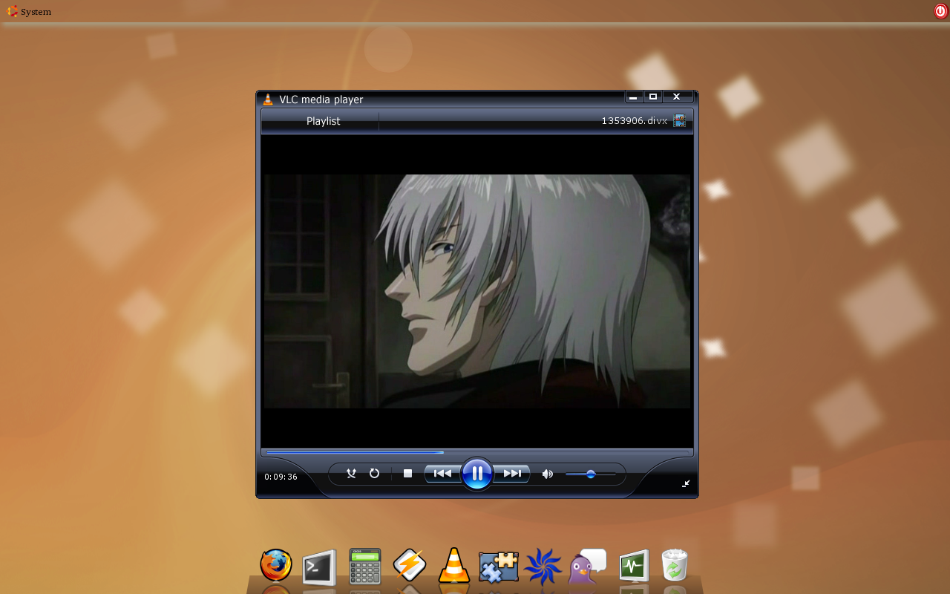Open the Terminal from the dock

pyautogui.click(x=319, y=567)
